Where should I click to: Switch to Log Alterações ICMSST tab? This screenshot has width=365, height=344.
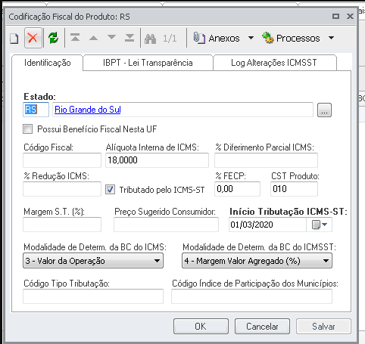click(274, 63)
